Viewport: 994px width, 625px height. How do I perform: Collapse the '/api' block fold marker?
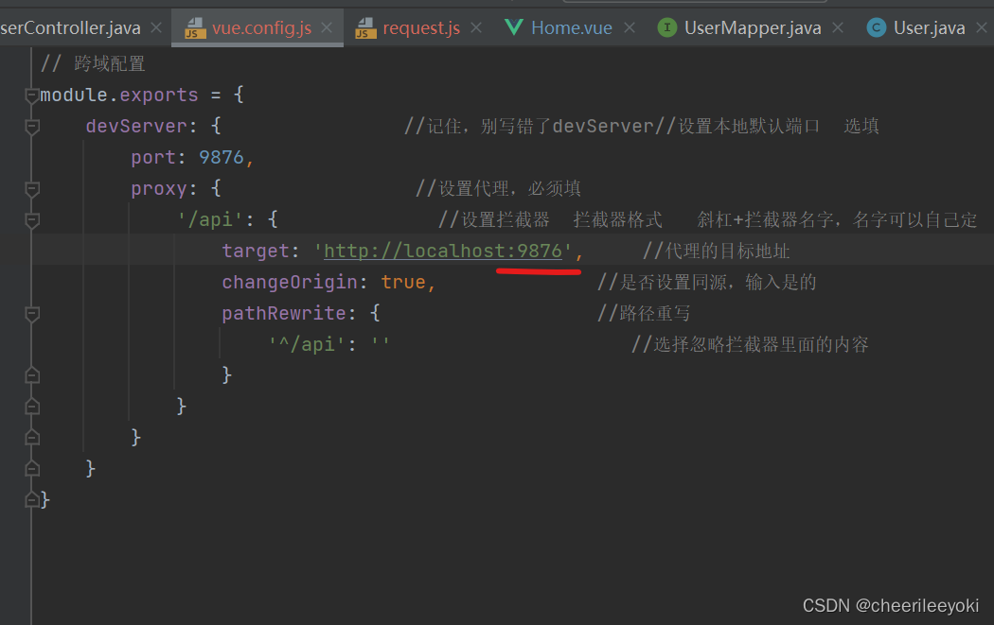click(31, 220)
